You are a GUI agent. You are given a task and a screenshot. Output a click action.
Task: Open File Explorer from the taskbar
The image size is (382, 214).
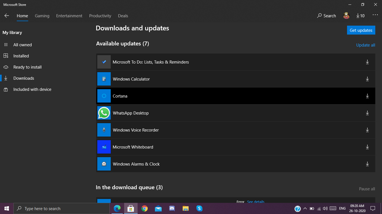tap(186, 208)
